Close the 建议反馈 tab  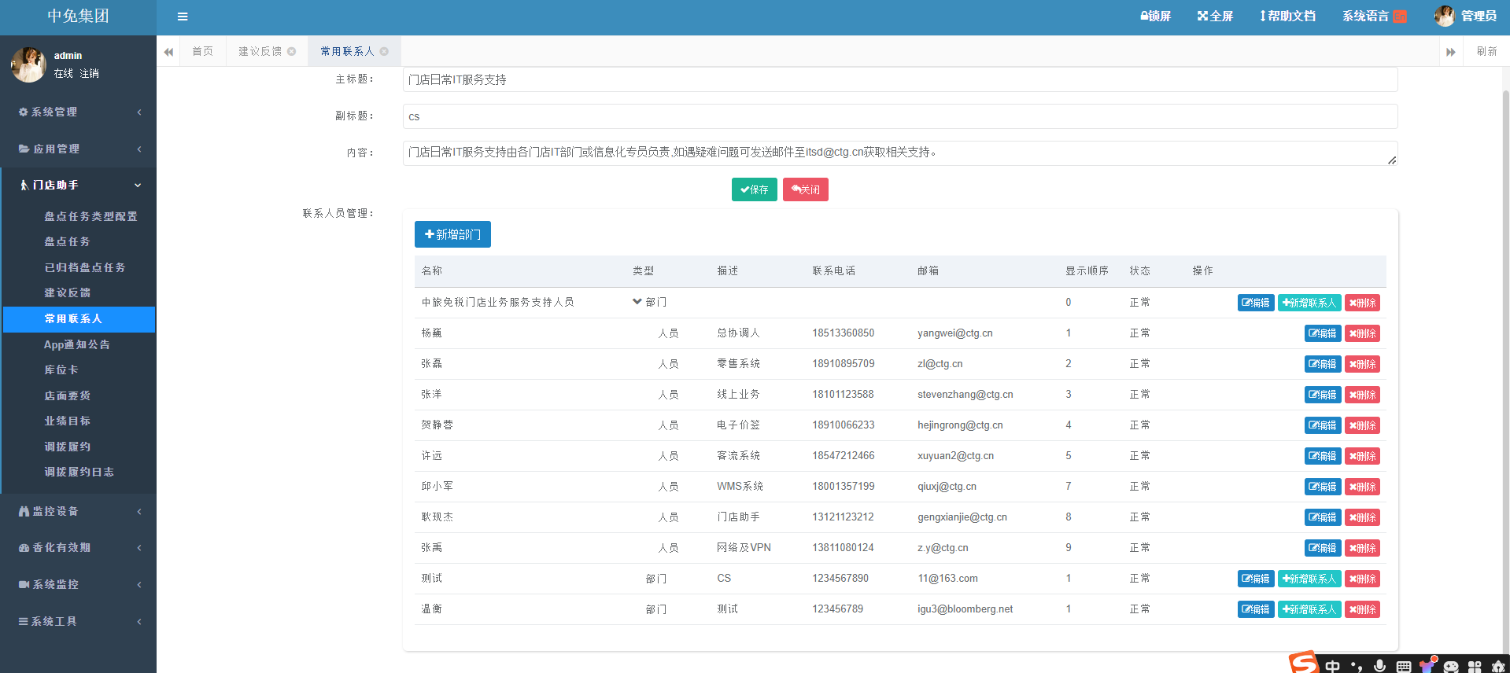tap(292, 52)
